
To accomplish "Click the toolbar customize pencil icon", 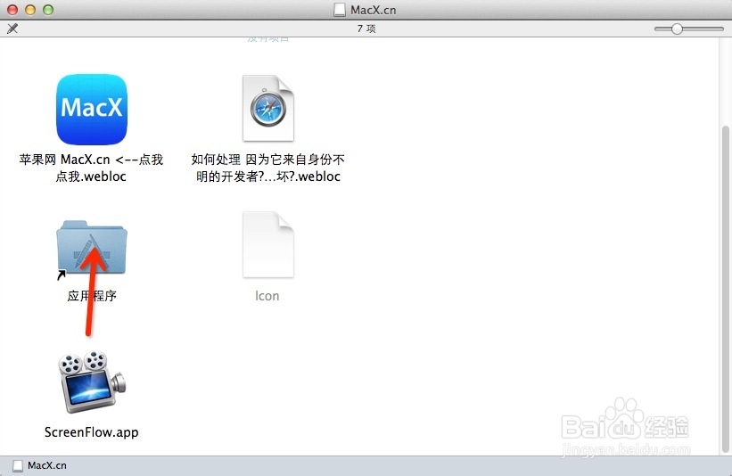I will (12, 29).
